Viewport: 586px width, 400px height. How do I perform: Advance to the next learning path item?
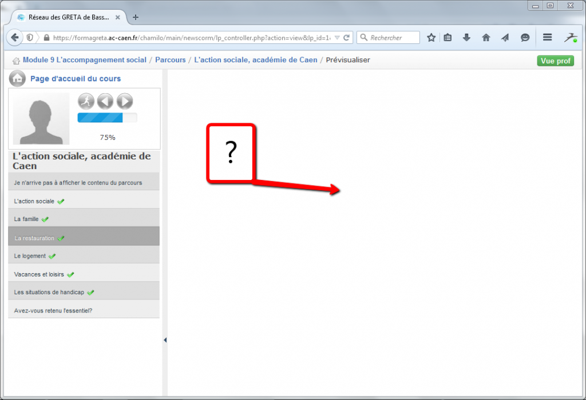pyautogui.click(x=124, y=102)
